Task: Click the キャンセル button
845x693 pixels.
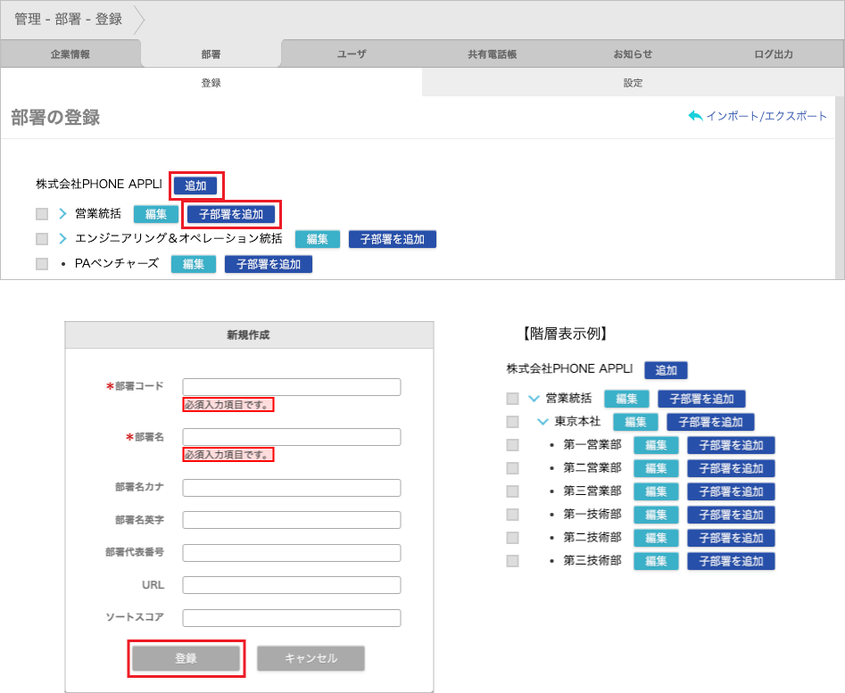Action: [x=311, y=658]
